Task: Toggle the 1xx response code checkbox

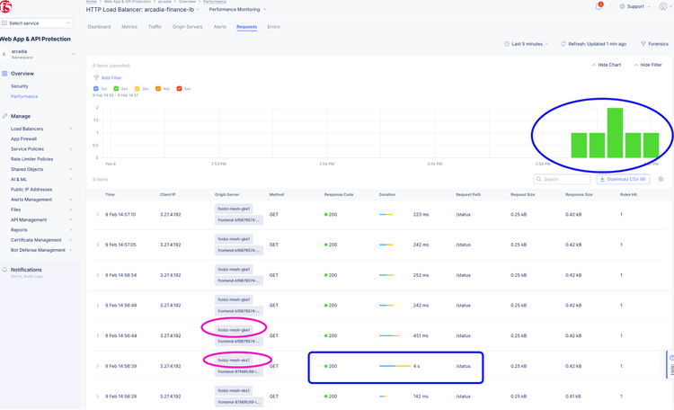Action: (x=97, y=89)
